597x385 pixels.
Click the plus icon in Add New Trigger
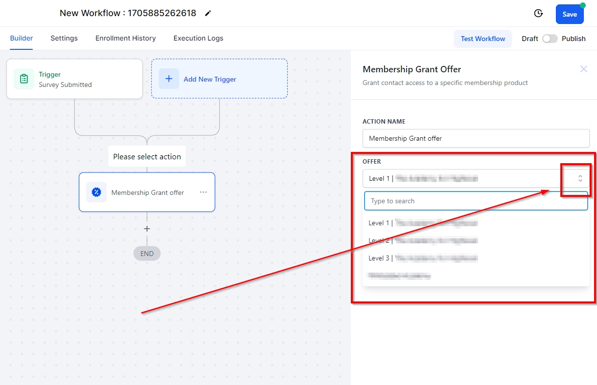(169, 79)
